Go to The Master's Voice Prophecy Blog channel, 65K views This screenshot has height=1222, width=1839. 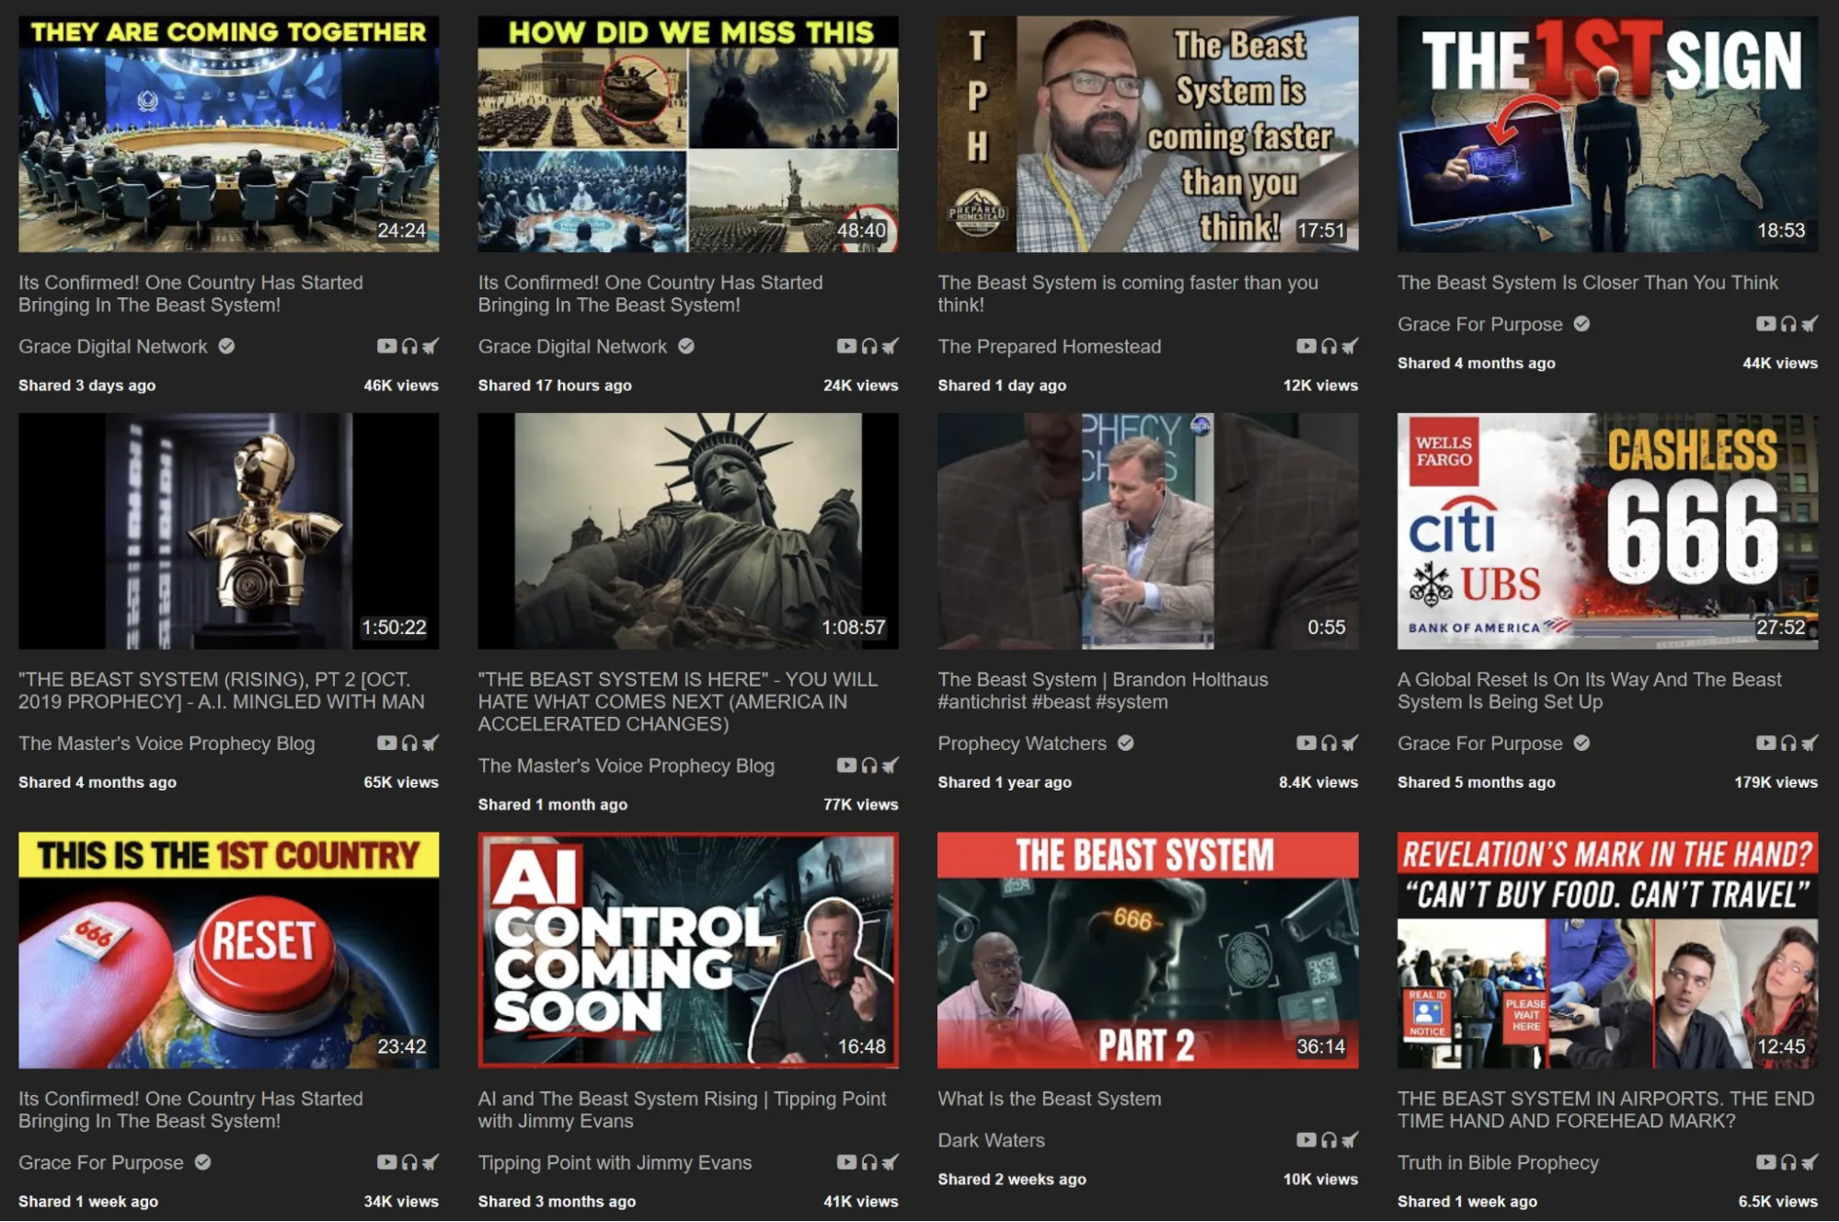tap(167, 743)
